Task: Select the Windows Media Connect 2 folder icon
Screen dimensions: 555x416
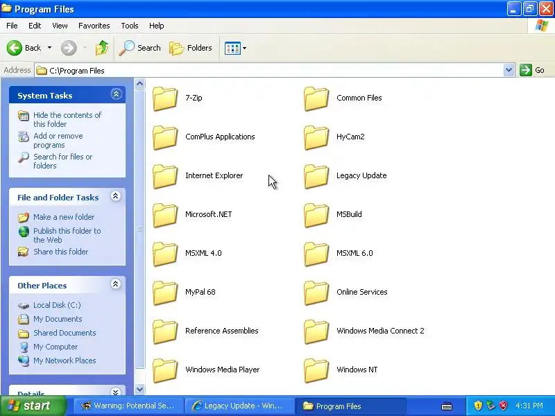Action: pos(316,332)
